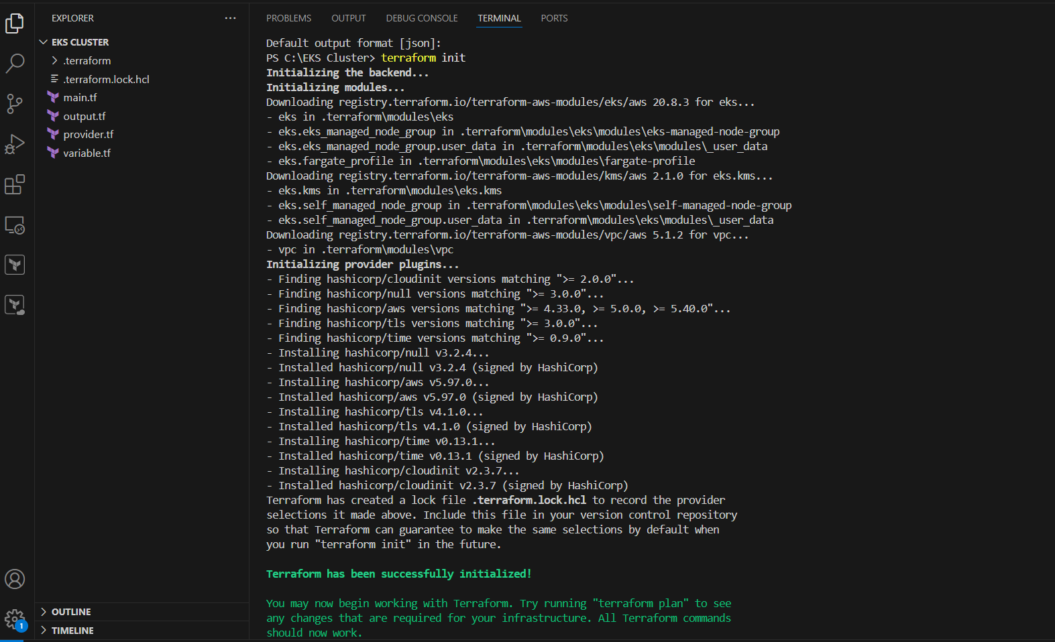The height and width of the screenshot is (642, 1055).
Task: Expand the .terraform folder chevron
Action: pyautogui.click(x=54, y=60)
